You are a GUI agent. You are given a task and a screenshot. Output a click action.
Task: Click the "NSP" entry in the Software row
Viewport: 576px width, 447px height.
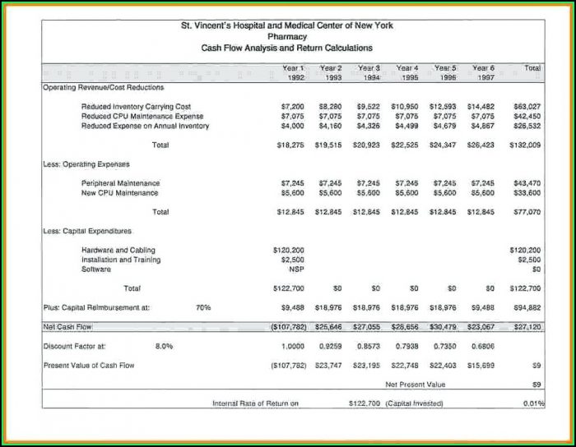(296, 270)
